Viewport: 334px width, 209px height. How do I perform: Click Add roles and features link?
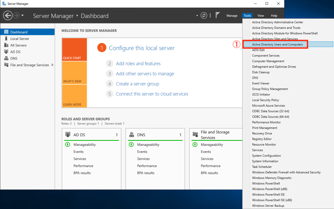(x=138, y=63)
